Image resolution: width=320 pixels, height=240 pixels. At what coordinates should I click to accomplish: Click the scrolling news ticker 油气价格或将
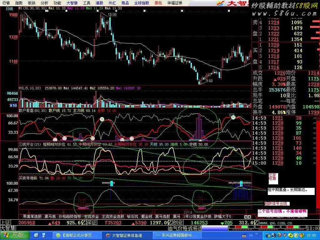pos(185,228)
